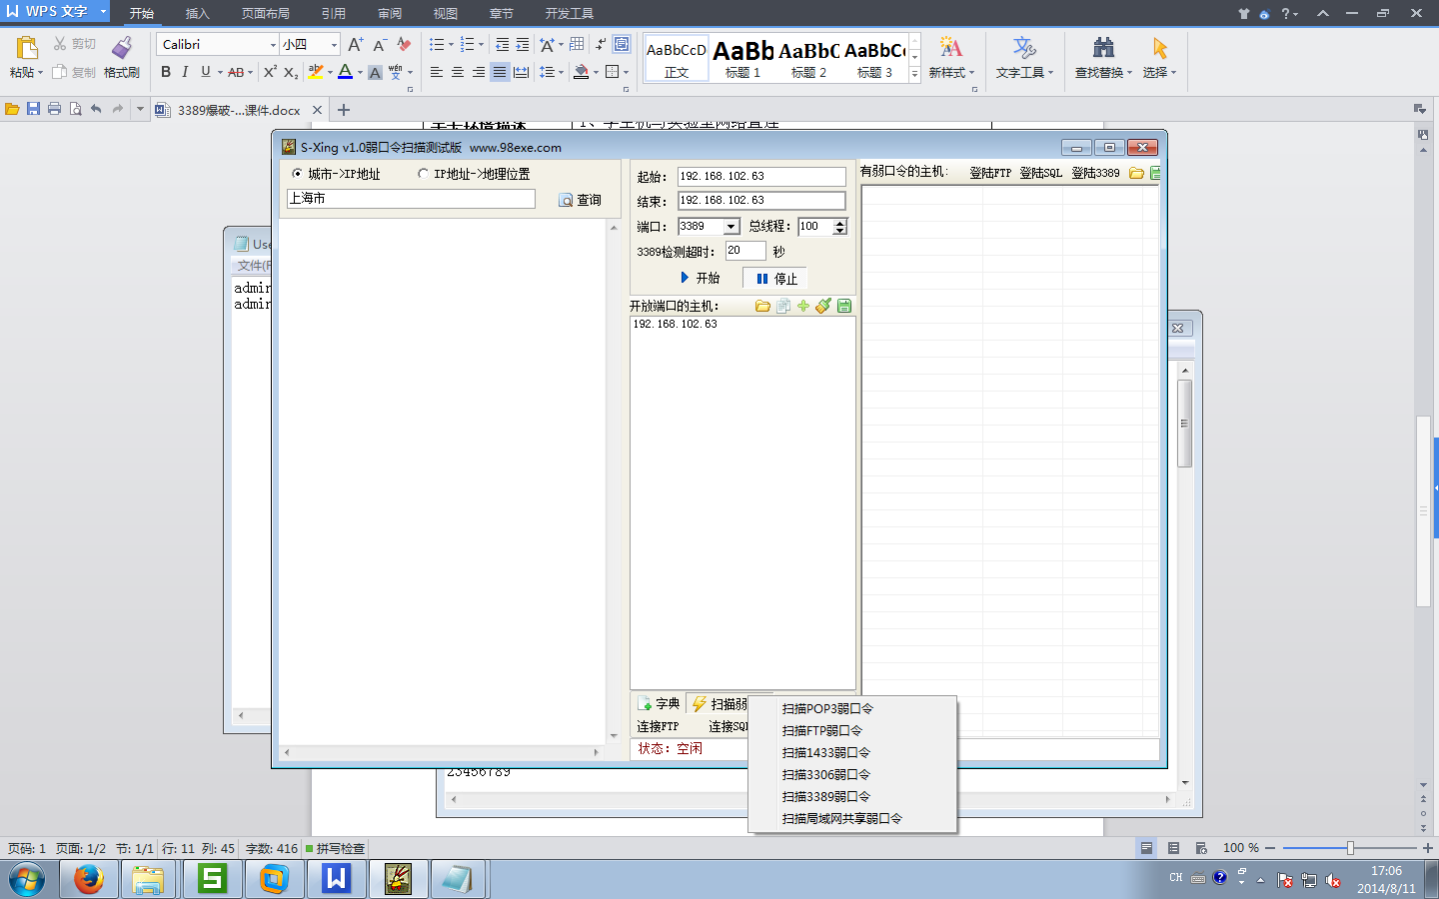Screen dimensions: 1439x899
Task: Click the broom clear icon for open hosts
Action: coord(823,306)
